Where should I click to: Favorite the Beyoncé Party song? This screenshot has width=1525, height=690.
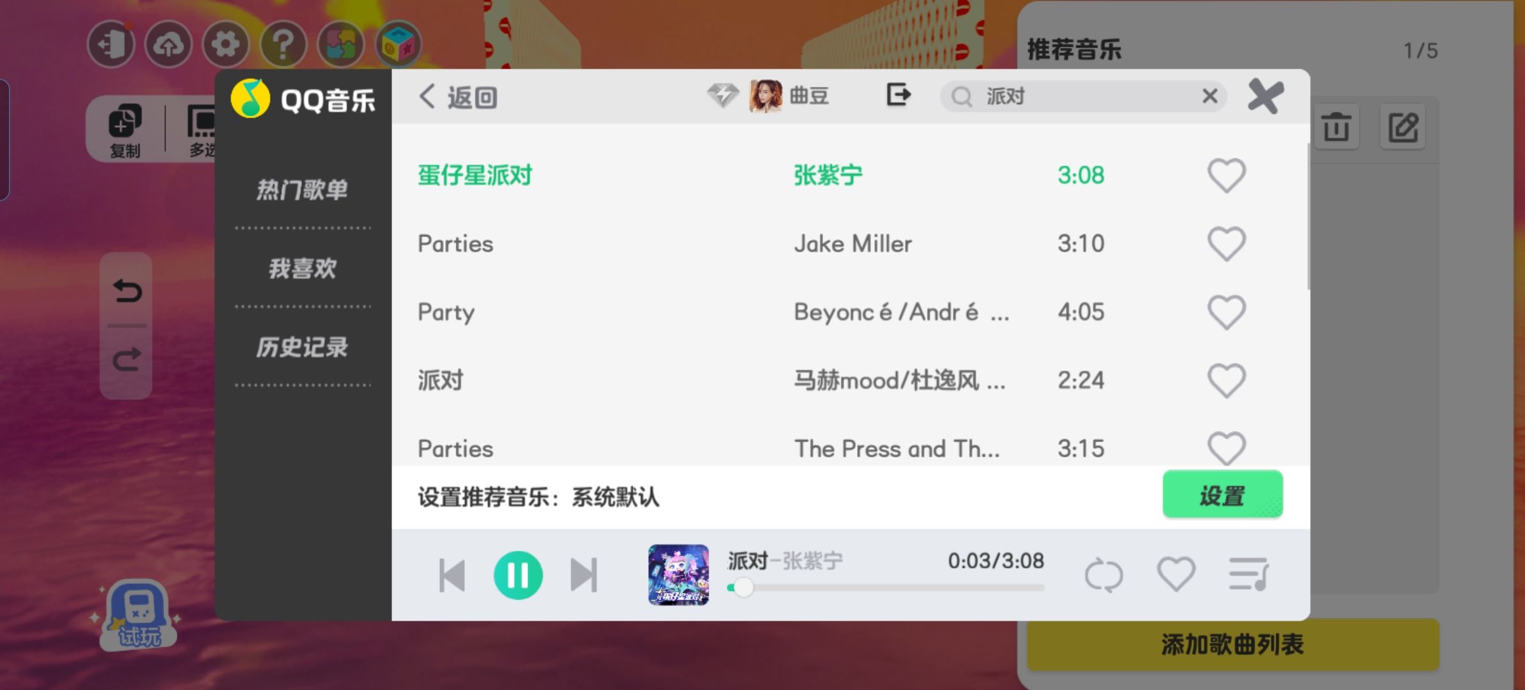point(1226,312)
